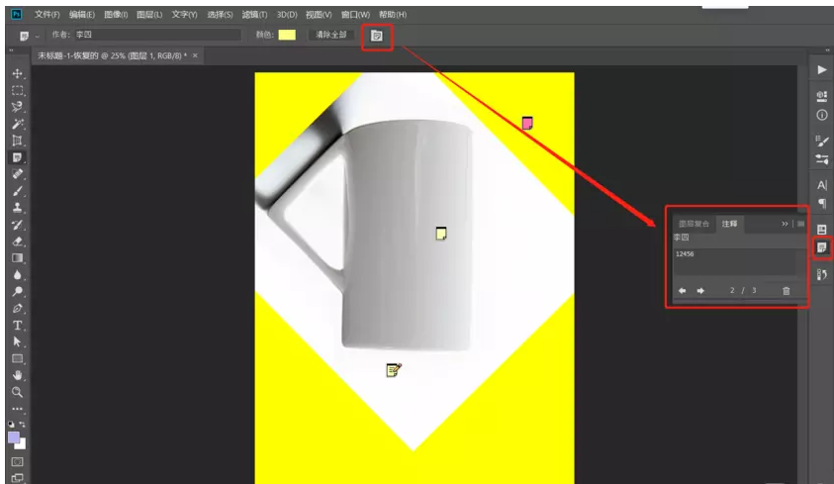The width and height of the screenshot is (834, 484).
Task: Toggle Quick Mask mode
Action: coord(17,461)
